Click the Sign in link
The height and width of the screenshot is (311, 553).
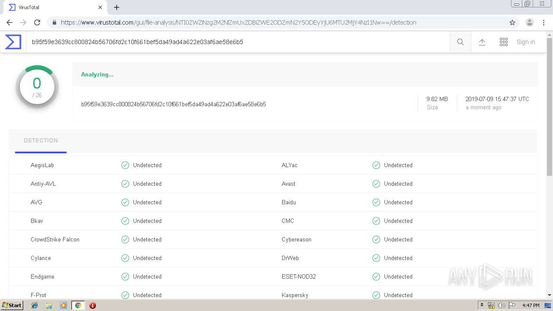526,42
